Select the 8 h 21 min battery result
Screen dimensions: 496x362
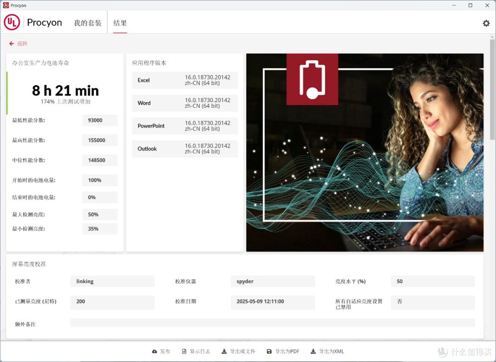point(66,91)
